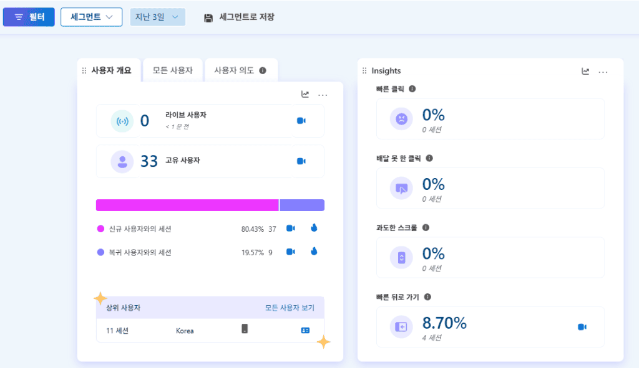Click the pink new-user bar segment
Screen dimensions: 639x368
pos(187,205)
